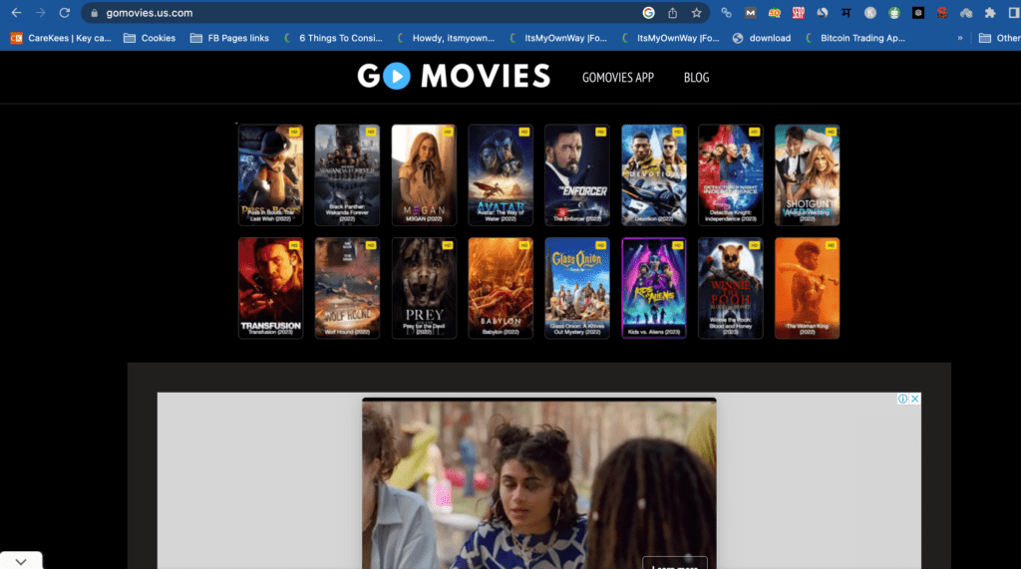Open the 6 Things To Consi... bookmark
This screenshot has height=569, width=1021.
pos(333,38)
